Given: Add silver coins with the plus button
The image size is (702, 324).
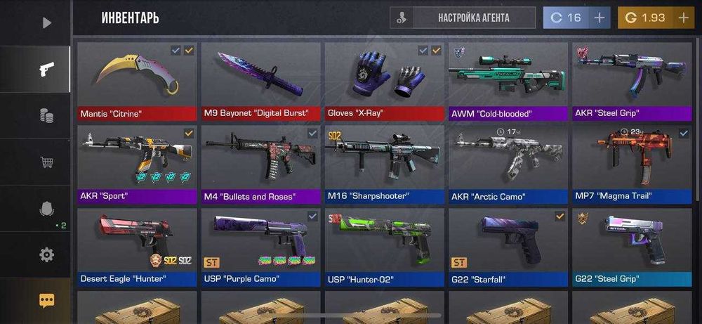Looking at the screenshot, I should [599, 18].
